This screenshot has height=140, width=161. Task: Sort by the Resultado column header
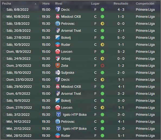[x=121, y=3]
